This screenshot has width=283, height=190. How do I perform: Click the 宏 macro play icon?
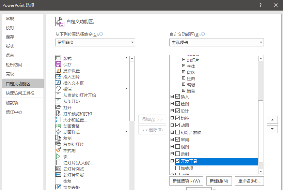[58, 156]
